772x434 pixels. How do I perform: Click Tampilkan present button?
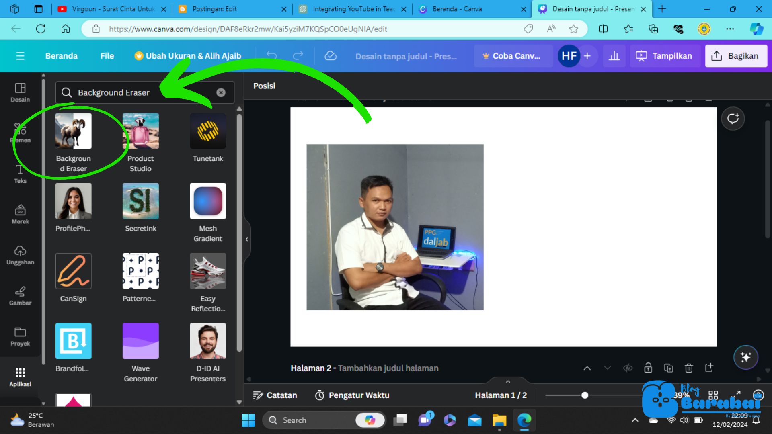pos(664,56)
